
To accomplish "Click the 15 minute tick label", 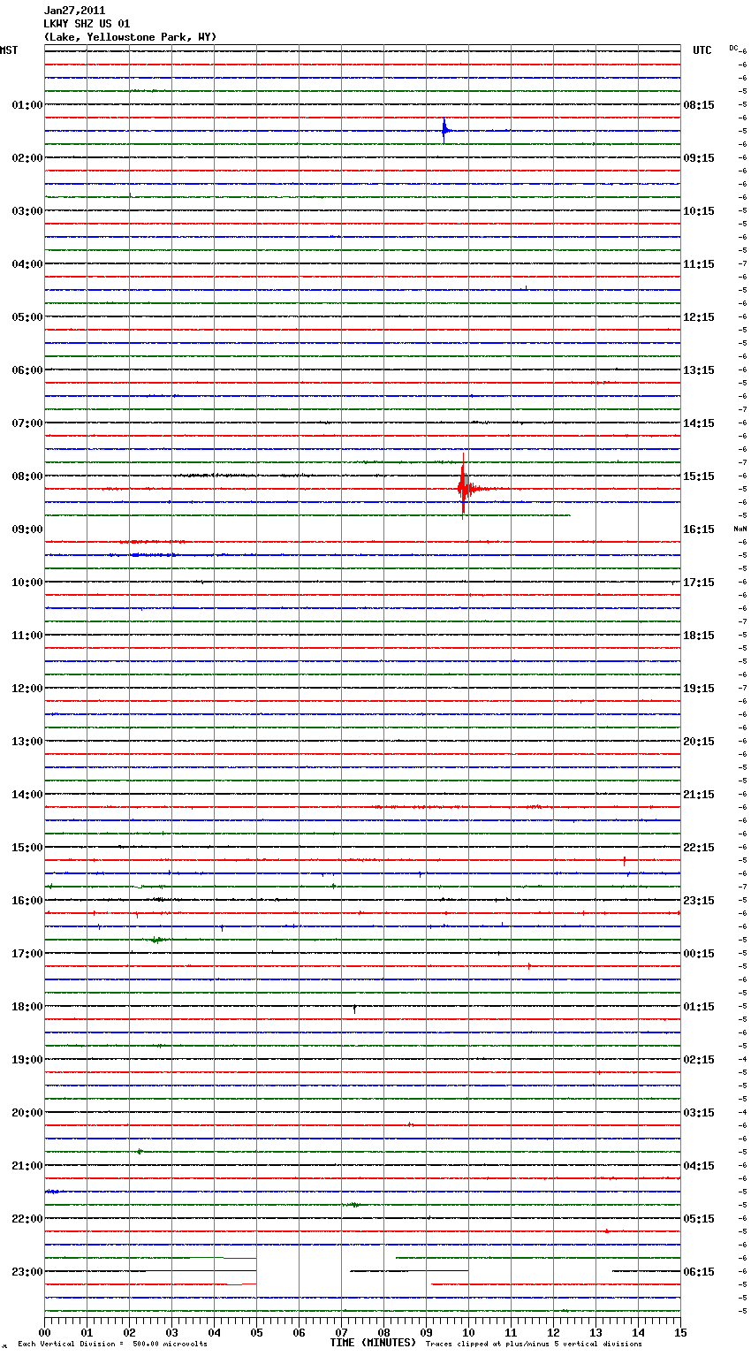I will pos(680,1332).
